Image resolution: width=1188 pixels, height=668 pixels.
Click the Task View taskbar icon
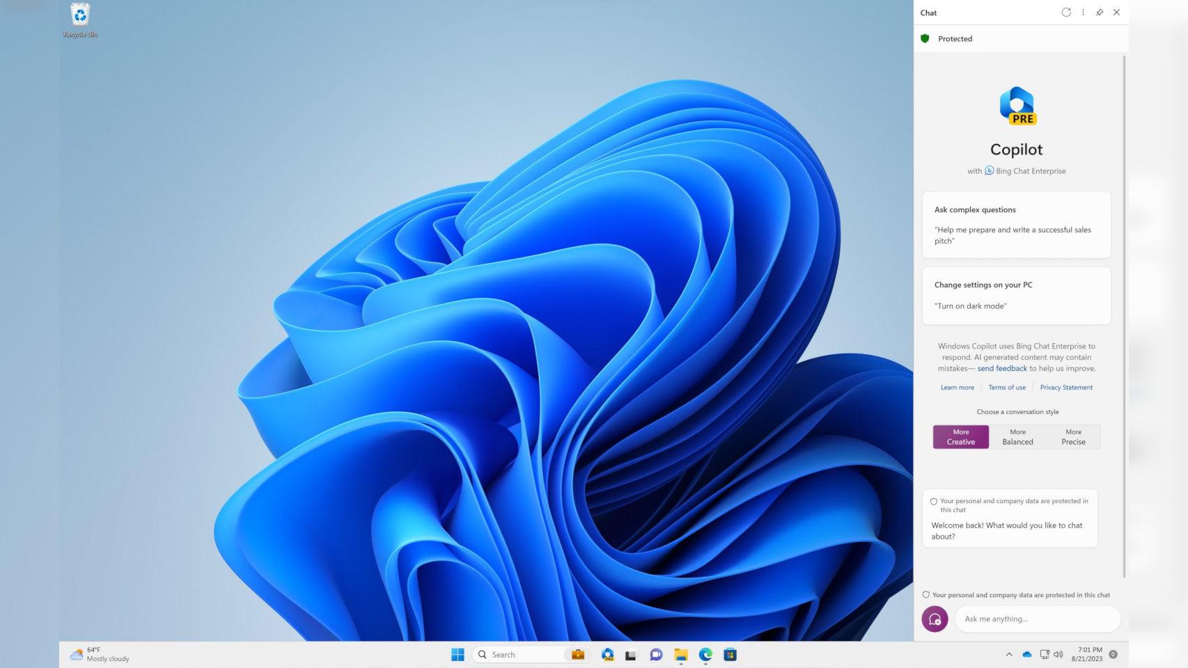(631, 655)
